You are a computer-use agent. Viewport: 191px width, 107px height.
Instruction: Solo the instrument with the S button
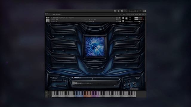pyautogui.click(x=123, y=18)
